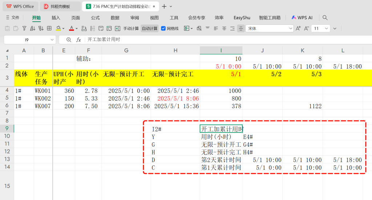Increase font size with the A+ icon
This screenshot has width=372, height=200.
(298, 28)
